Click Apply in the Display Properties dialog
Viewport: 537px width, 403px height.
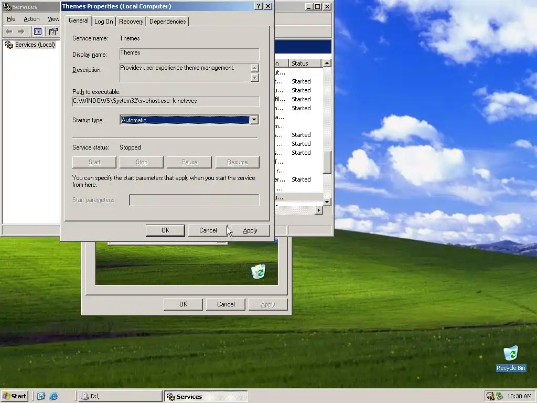coord(268,304)
